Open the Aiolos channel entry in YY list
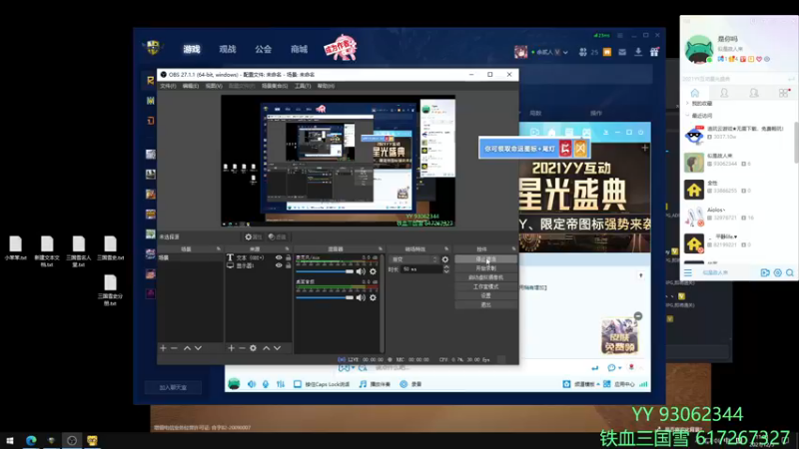The image size is (799, 449). point(739,217)
